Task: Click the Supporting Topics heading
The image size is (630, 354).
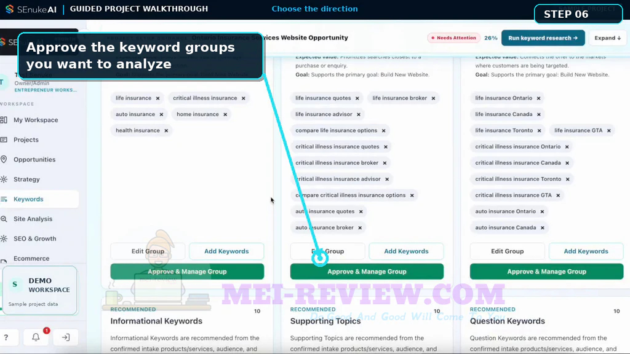Action: (x=325, y=321)
